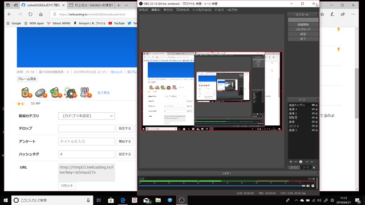
Task: Open Microsoft Store from taskbar
Action: click(111, 200)
